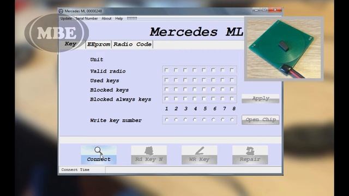Check Valid radio checkbox for key 8
349x196 pixels.
(x=232, y=70)
